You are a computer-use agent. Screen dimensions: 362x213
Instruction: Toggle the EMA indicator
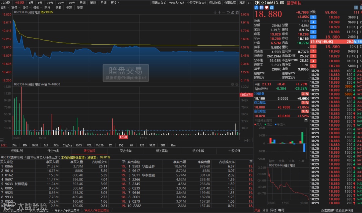pos(25,145)
